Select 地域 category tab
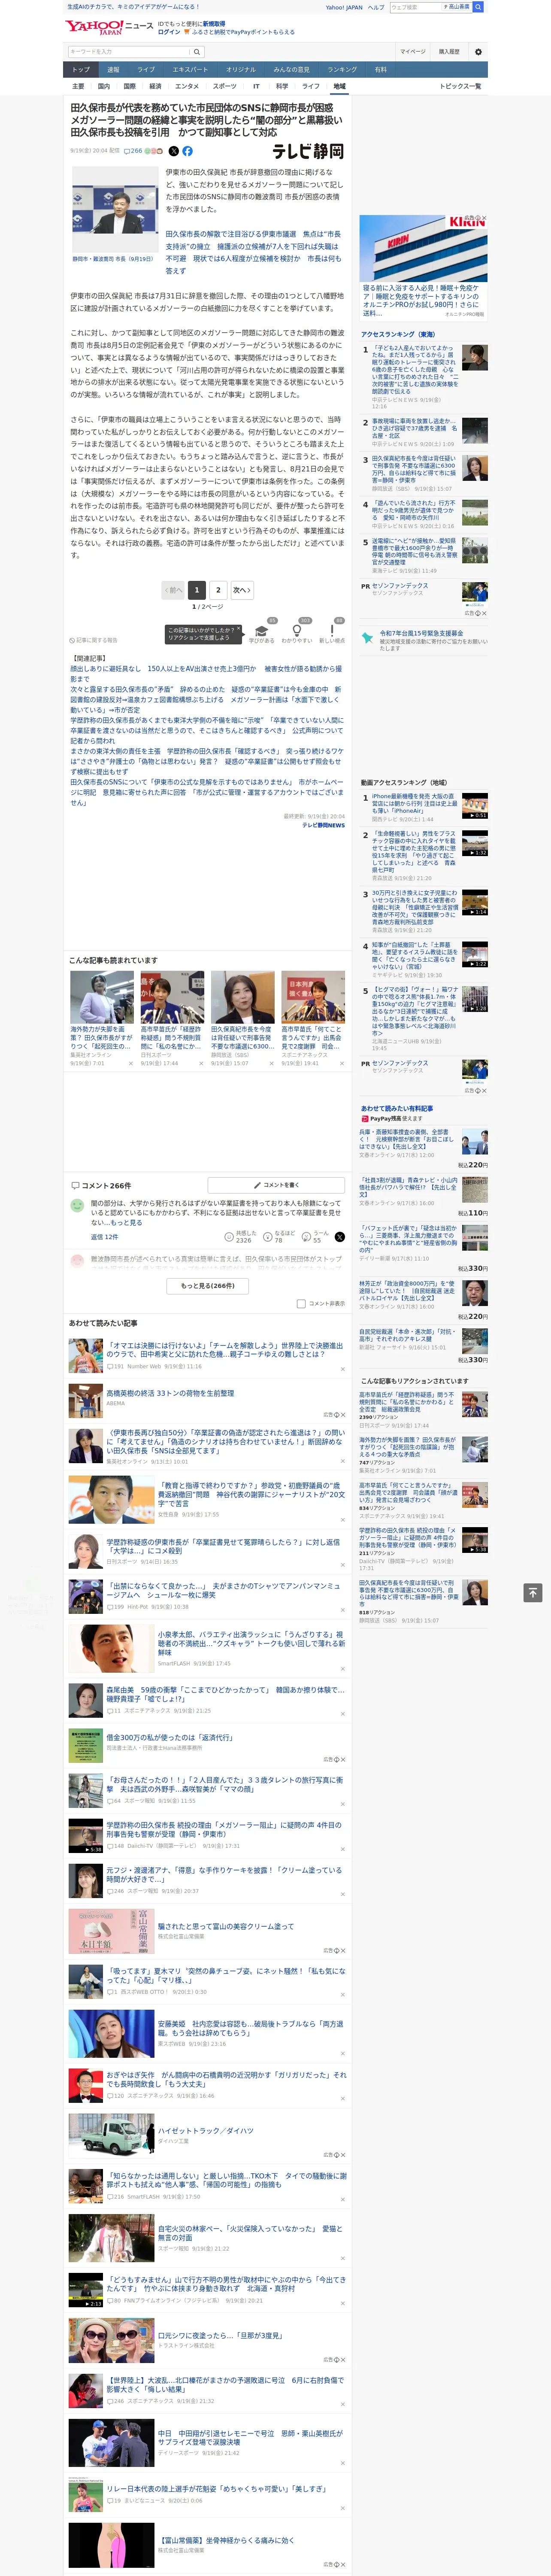551x2576 pixels. (x=339, y=86)
